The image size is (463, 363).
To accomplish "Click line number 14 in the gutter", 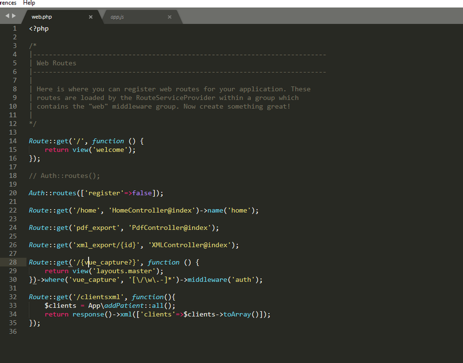I will [13, 141].
